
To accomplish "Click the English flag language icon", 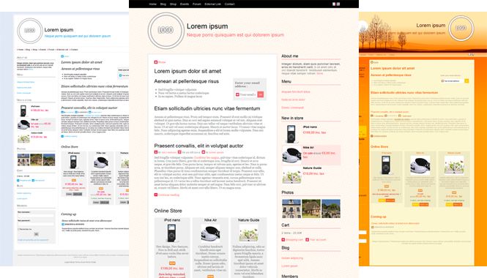I will click(x=338, y=4).
